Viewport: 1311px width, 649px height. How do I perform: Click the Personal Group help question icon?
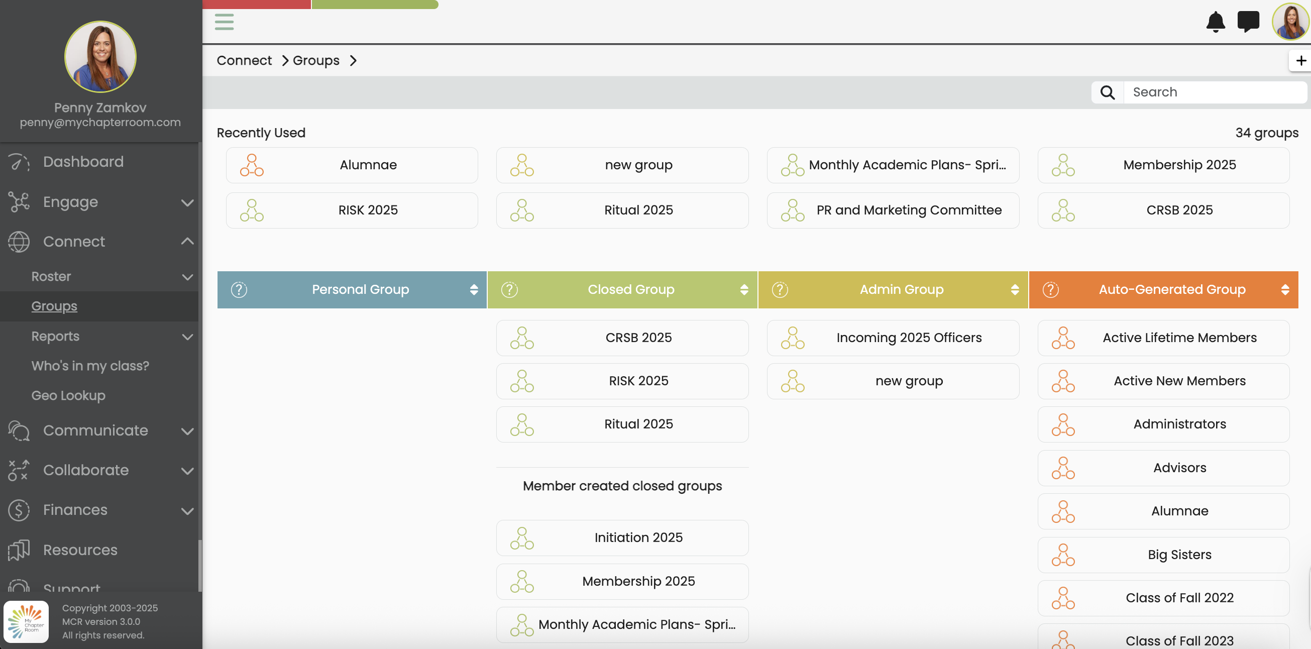(239, 290)
